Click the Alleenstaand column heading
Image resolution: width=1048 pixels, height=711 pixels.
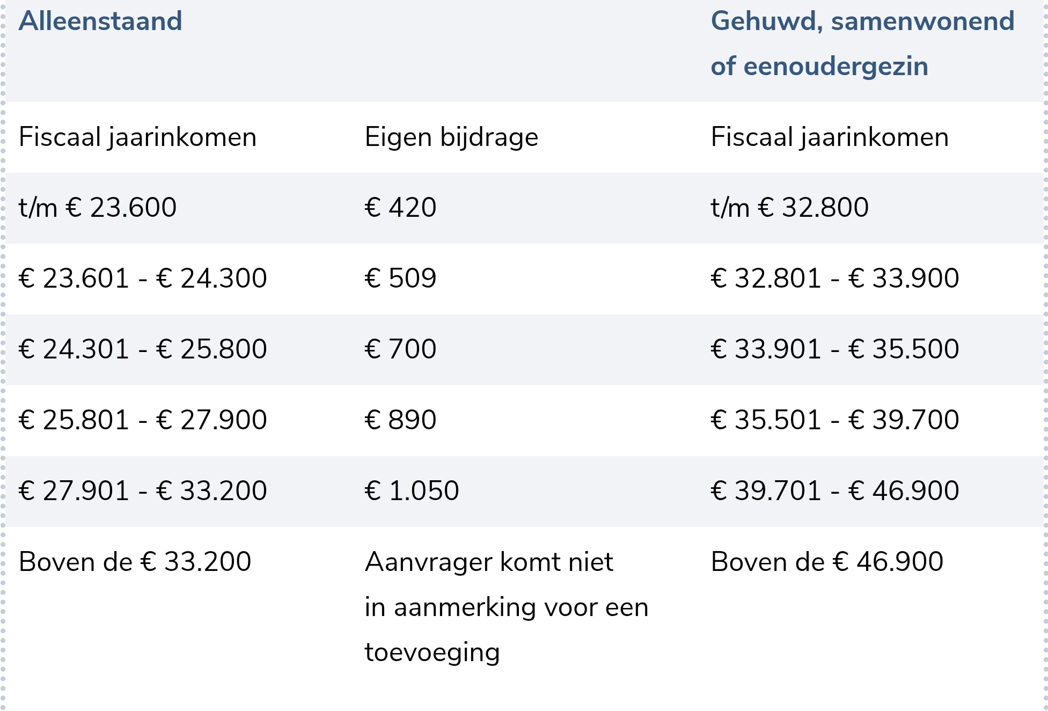coord(100,21)
